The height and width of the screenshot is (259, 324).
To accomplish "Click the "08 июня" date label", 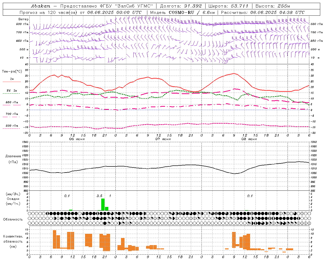I will point(249,139).
